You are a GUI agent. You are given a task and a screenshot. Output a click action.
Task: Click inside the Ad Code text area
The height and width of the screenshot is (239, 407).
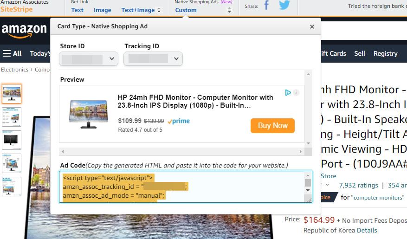[182, 187]
